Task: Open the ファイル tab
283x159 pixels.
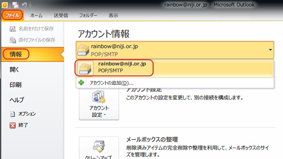Action: pos(12,15)
